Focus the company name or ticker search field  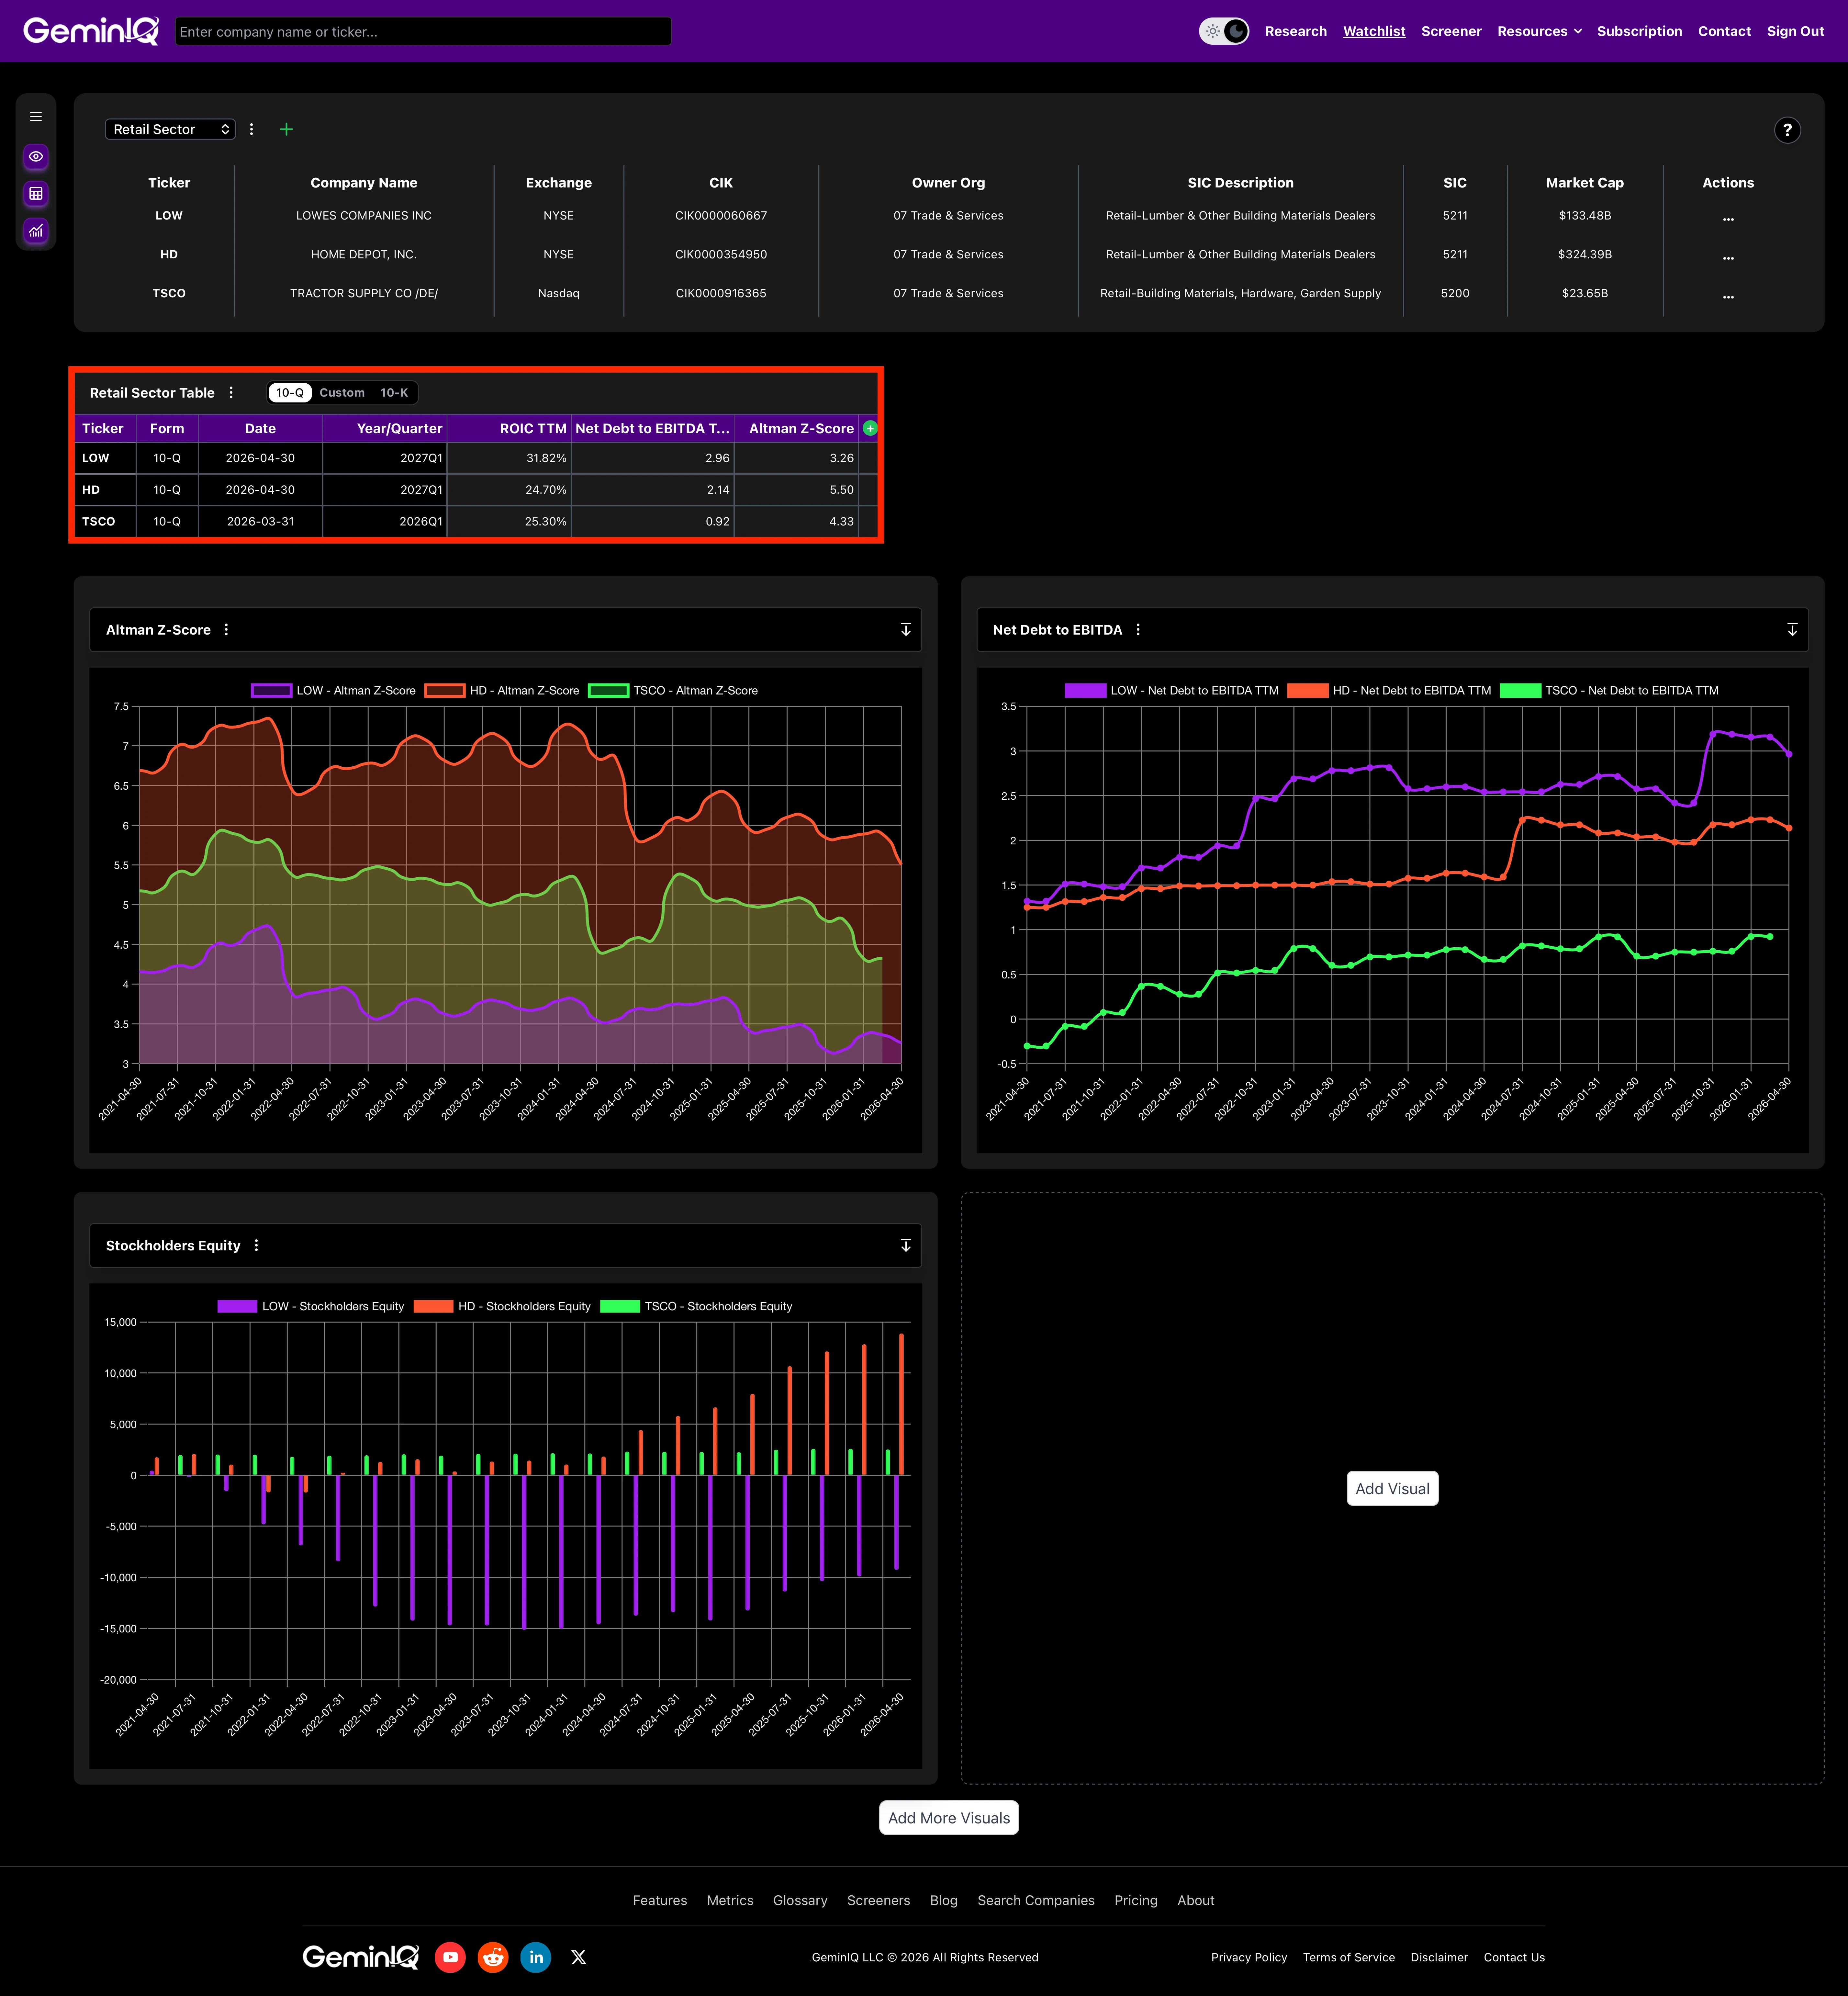423,31
